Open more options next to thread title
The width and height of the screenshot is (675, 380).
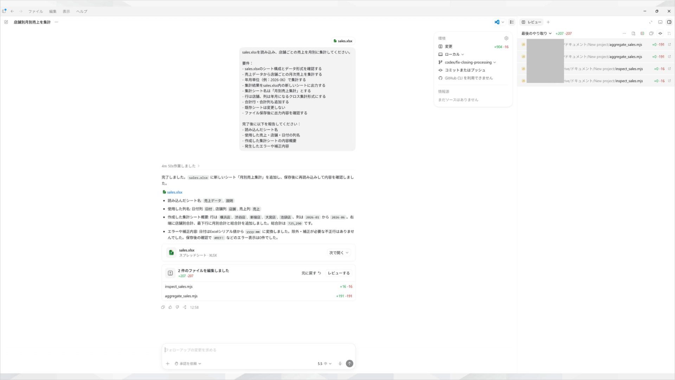click(56, 22)
